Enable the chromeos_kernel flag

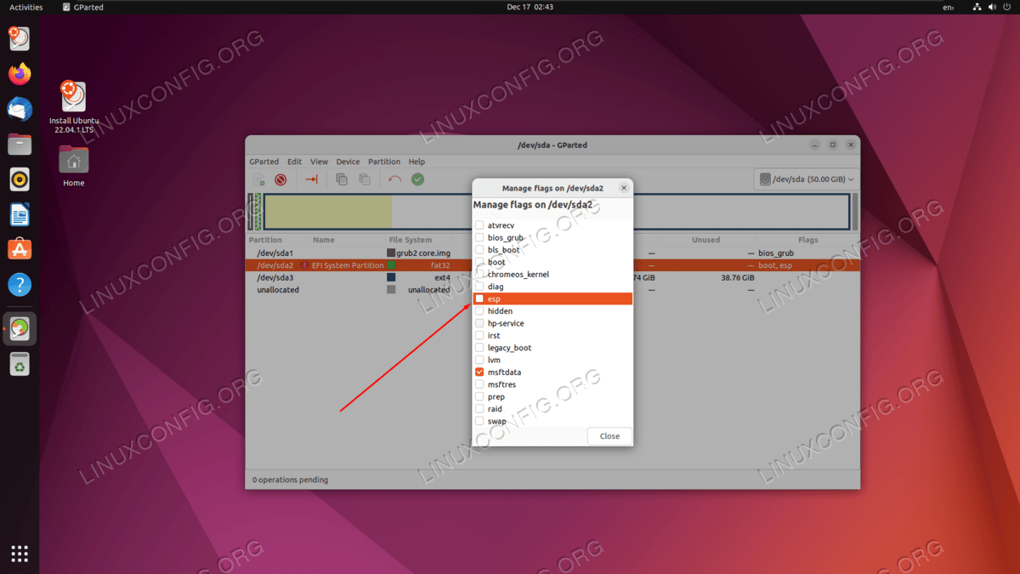click(x=479, y=275)
